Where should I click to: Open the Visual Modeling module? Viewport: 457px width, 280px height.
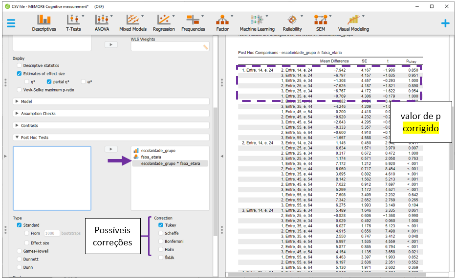pyautogui.click(x=353, y=22)
